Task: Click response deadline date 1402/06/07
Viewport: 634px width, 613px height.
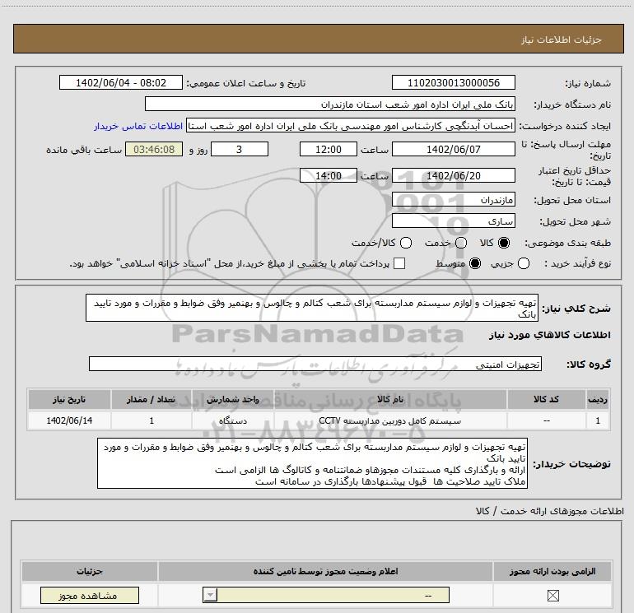Action: [x=453, y=149]
